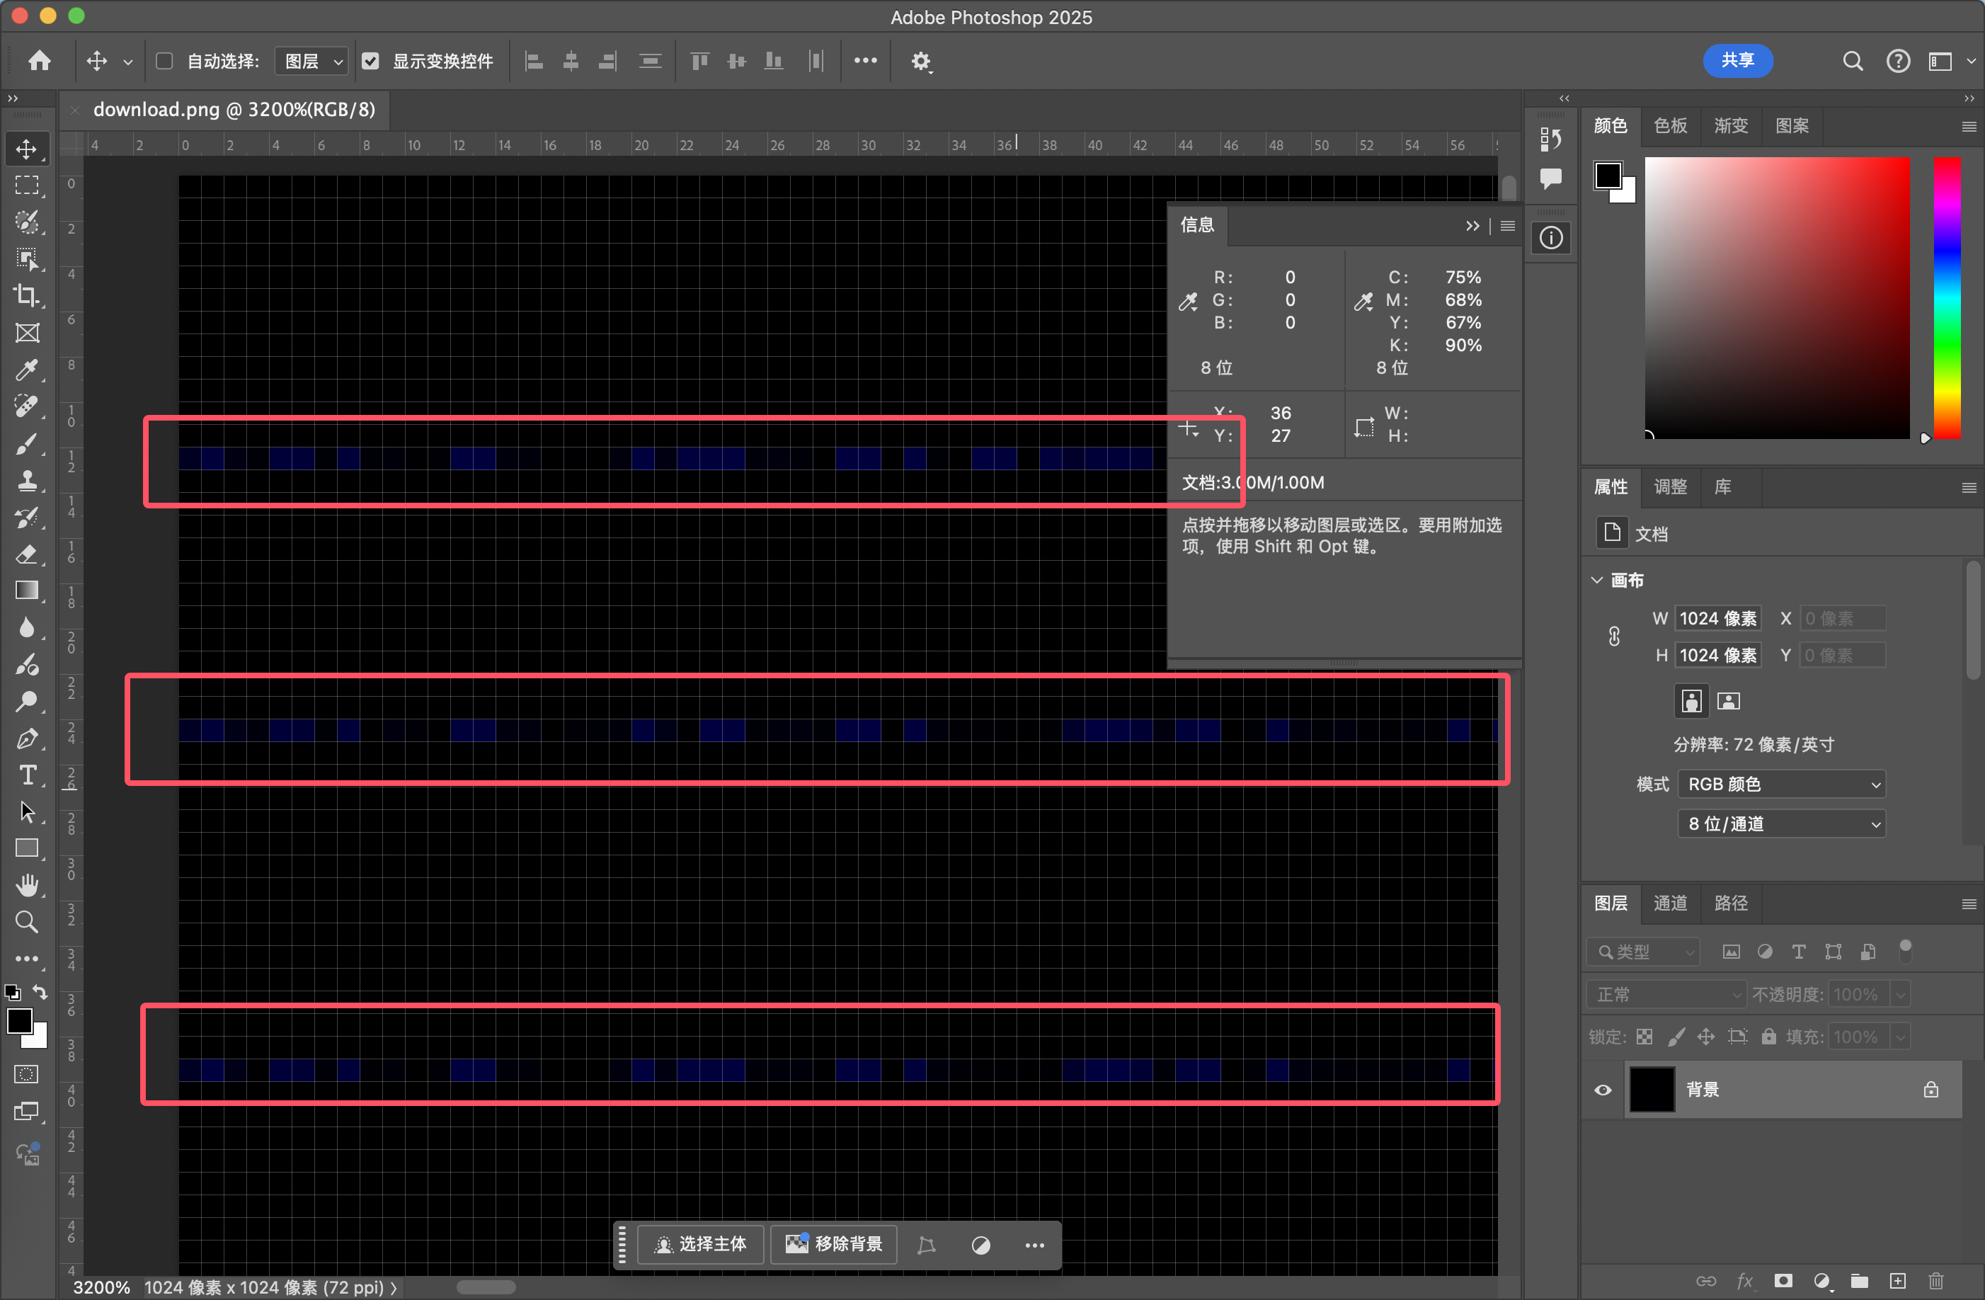Viewport: 1985px width, 1300px height.
Task: Enable the 自动选择 checkbox
Action: coord(164,61)
